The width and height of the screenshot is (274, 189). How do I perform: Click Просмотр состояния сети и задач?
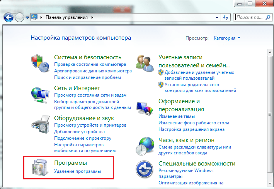(90, 95)
